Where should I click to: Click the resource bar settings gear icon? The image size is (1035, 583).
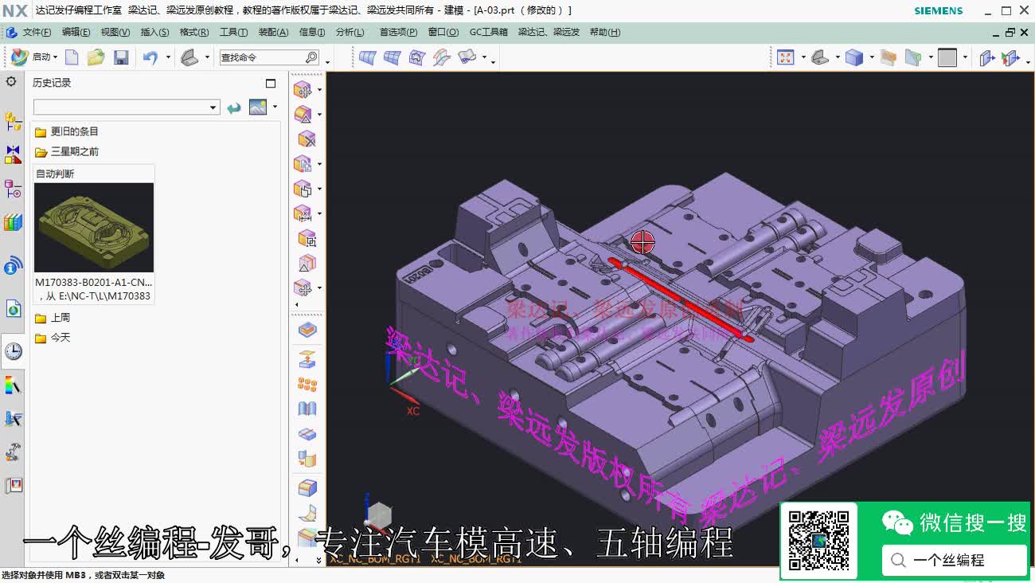(11, 82)
